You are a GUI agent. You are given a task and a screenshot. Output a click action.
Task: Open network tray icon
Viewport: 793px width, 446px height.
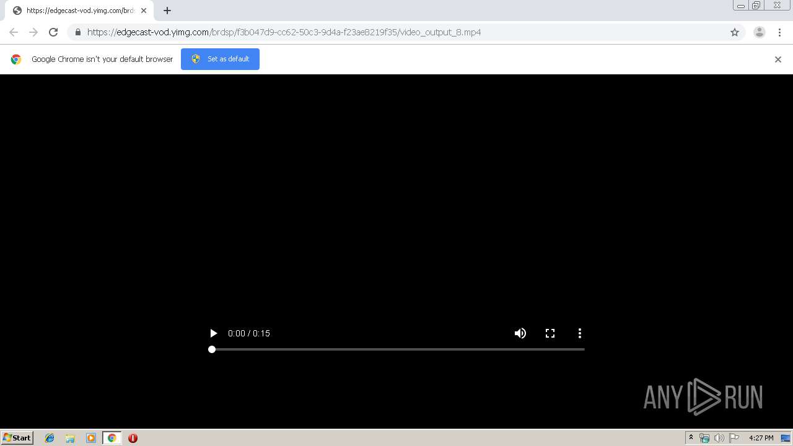tap(704, 438)
